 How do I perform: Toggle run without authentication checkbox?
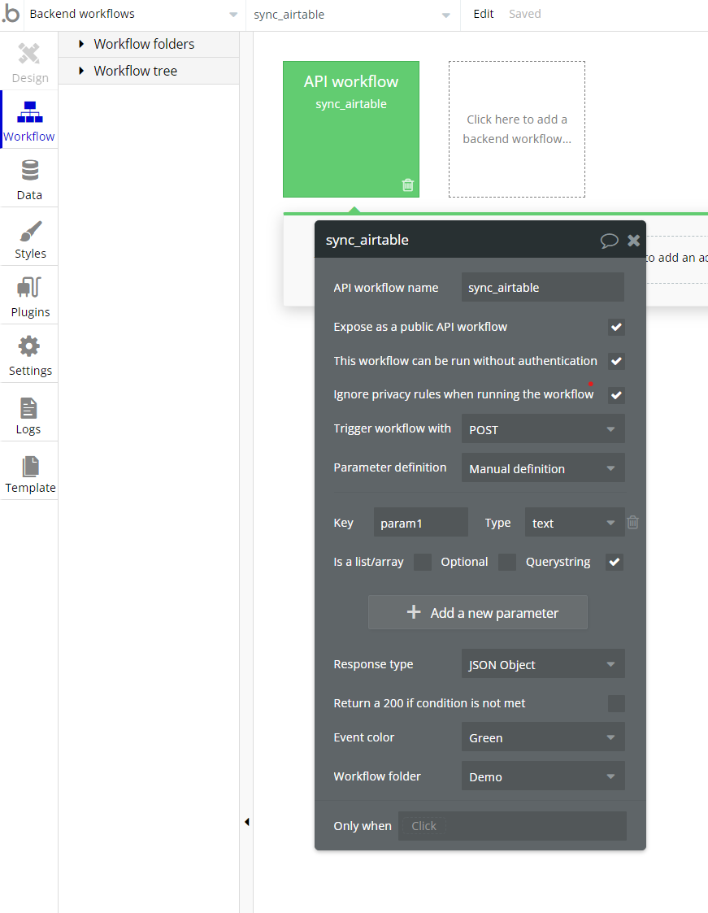[616, 362]
